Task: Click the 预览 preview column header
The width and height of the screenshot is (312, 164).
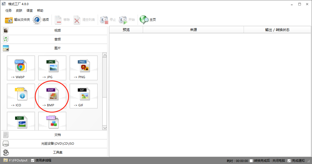Action: (126, 30)
